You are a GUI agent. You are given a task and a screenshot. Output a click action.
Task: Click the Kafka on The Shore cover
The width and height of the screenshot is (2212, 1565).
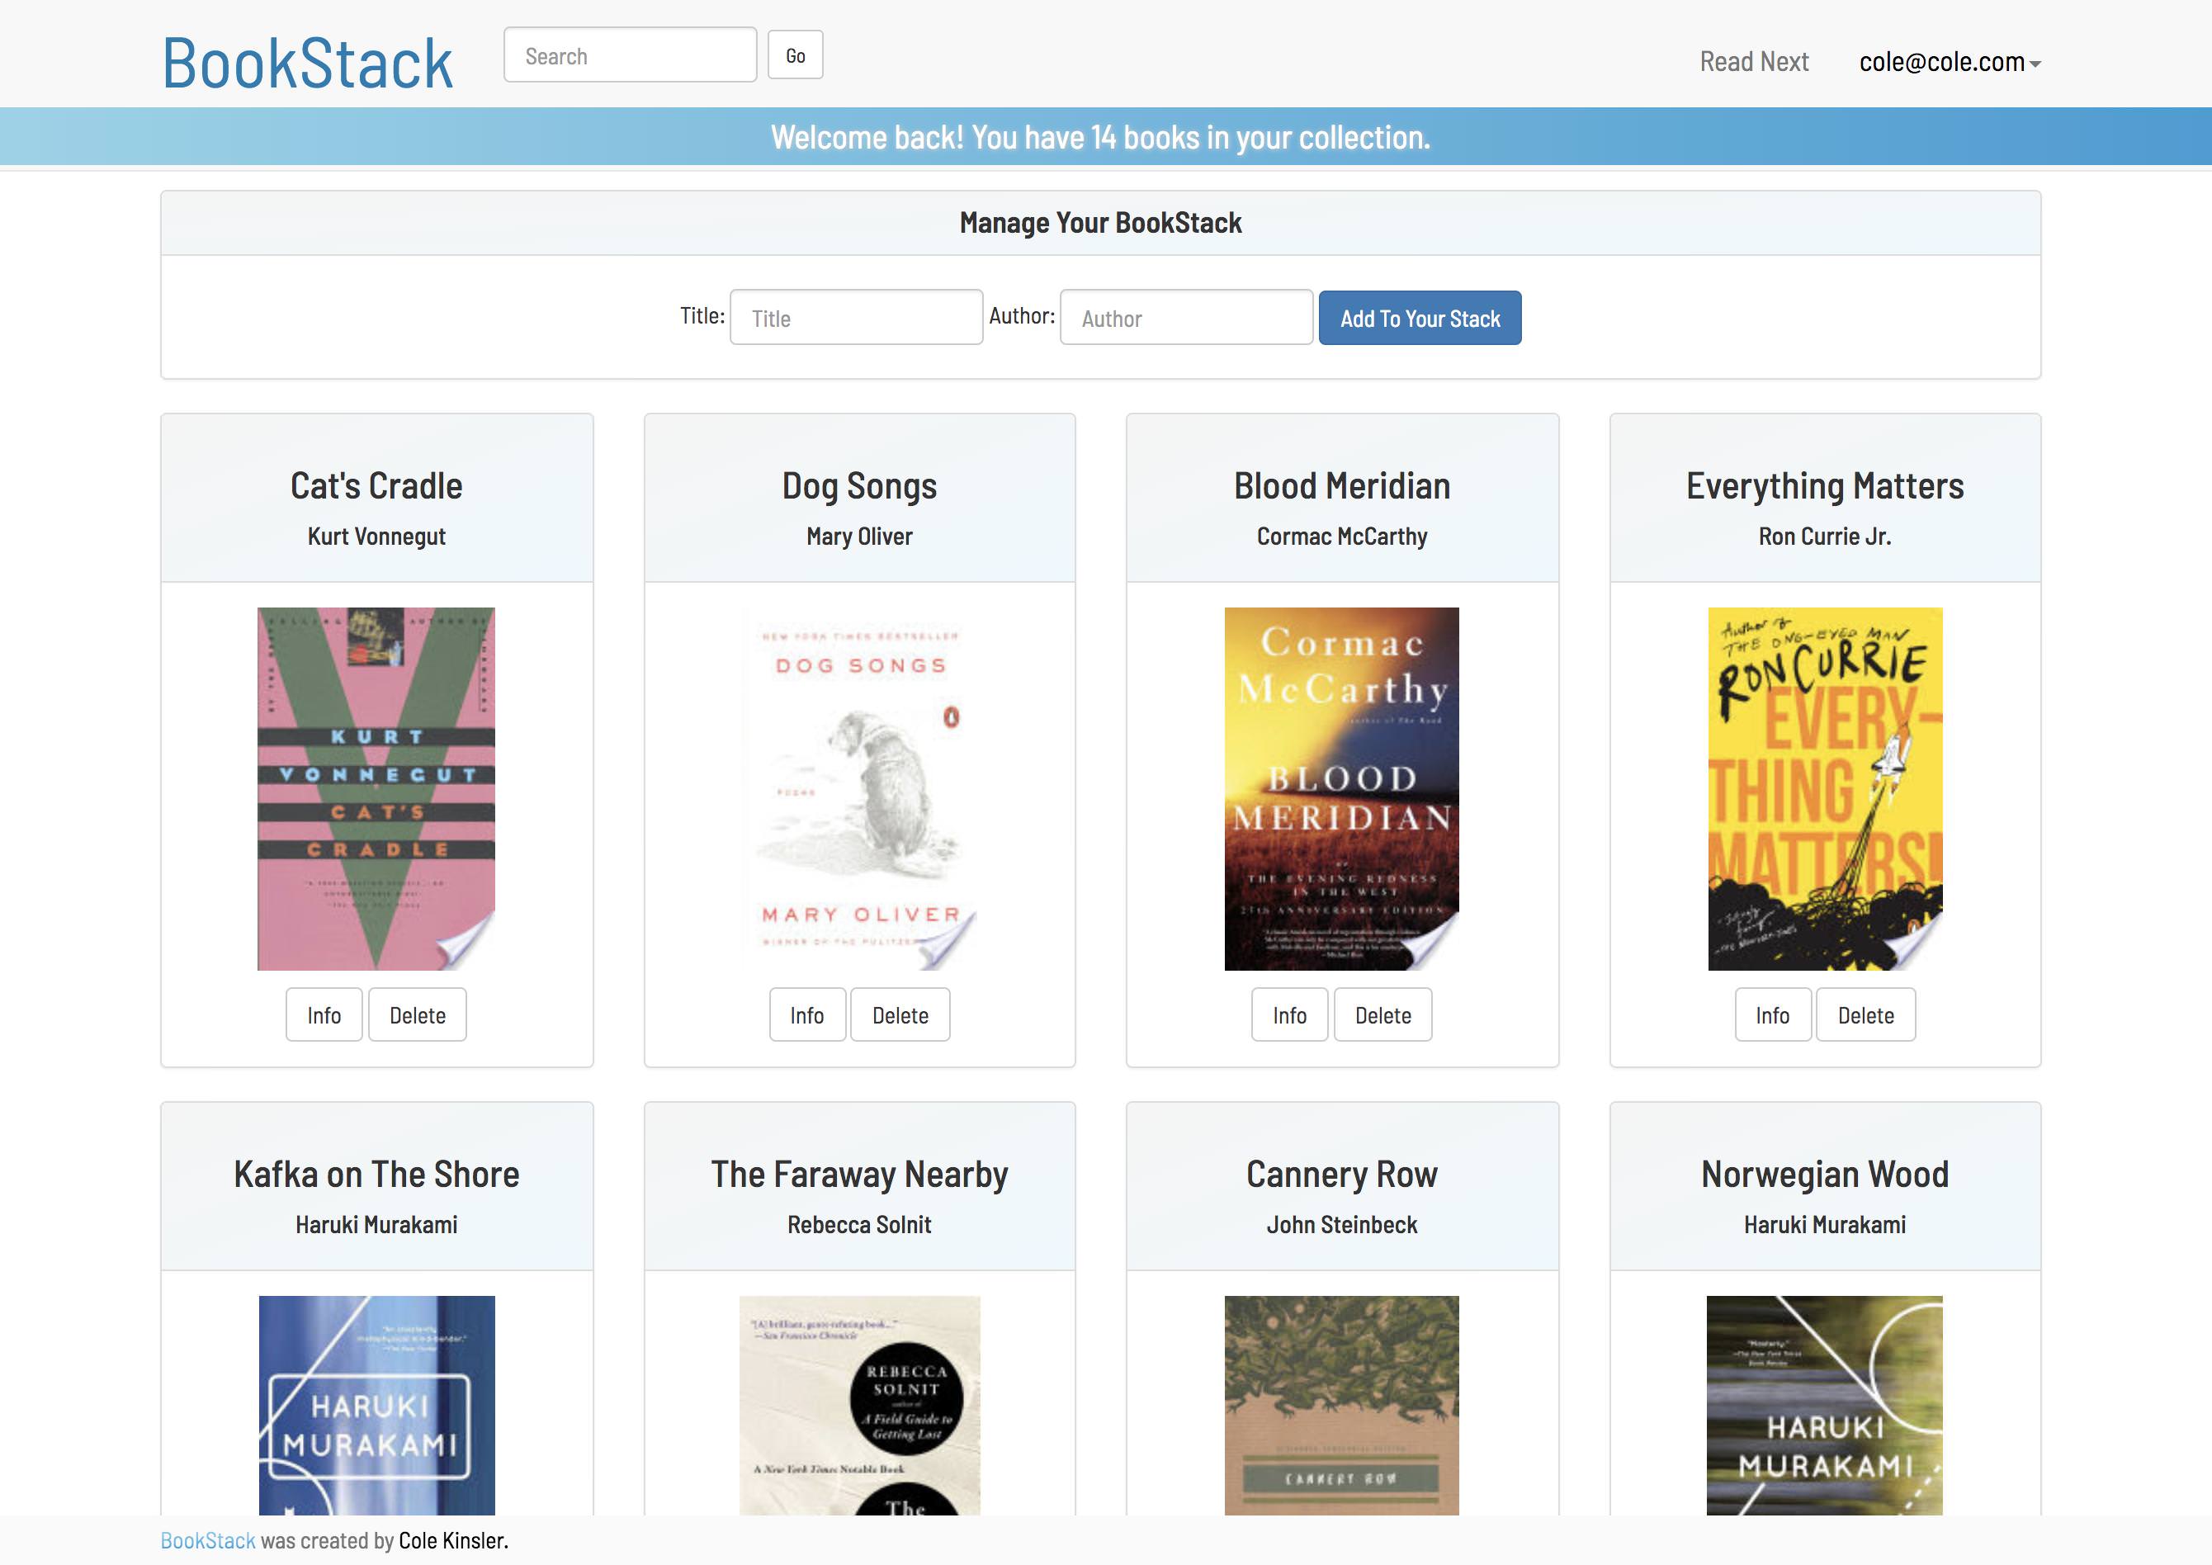coord(376,1405)
